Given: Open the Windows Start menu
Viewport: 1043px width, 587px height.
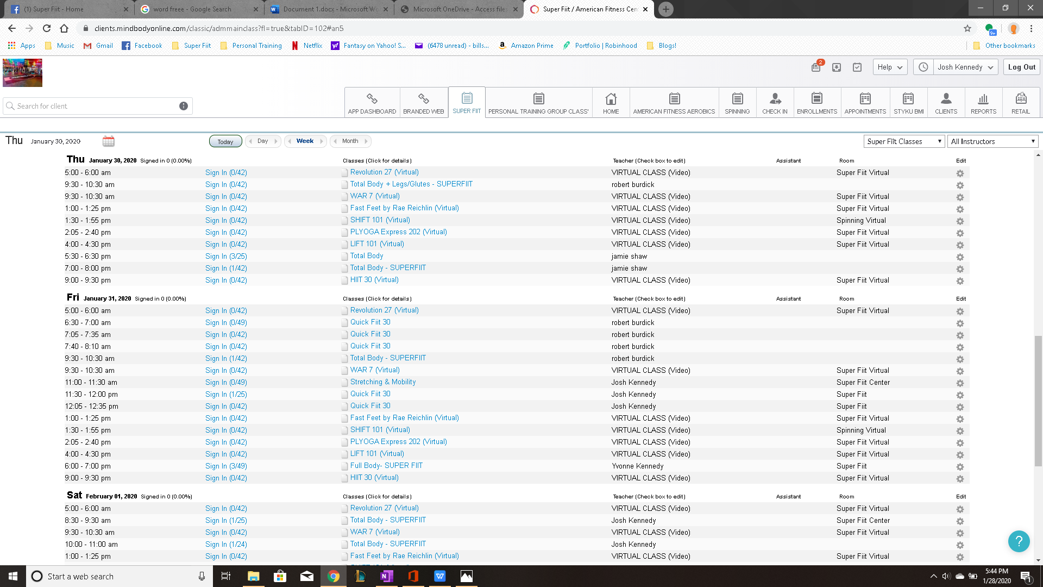Looking at the screenshot, I should [x=13, y=576].
